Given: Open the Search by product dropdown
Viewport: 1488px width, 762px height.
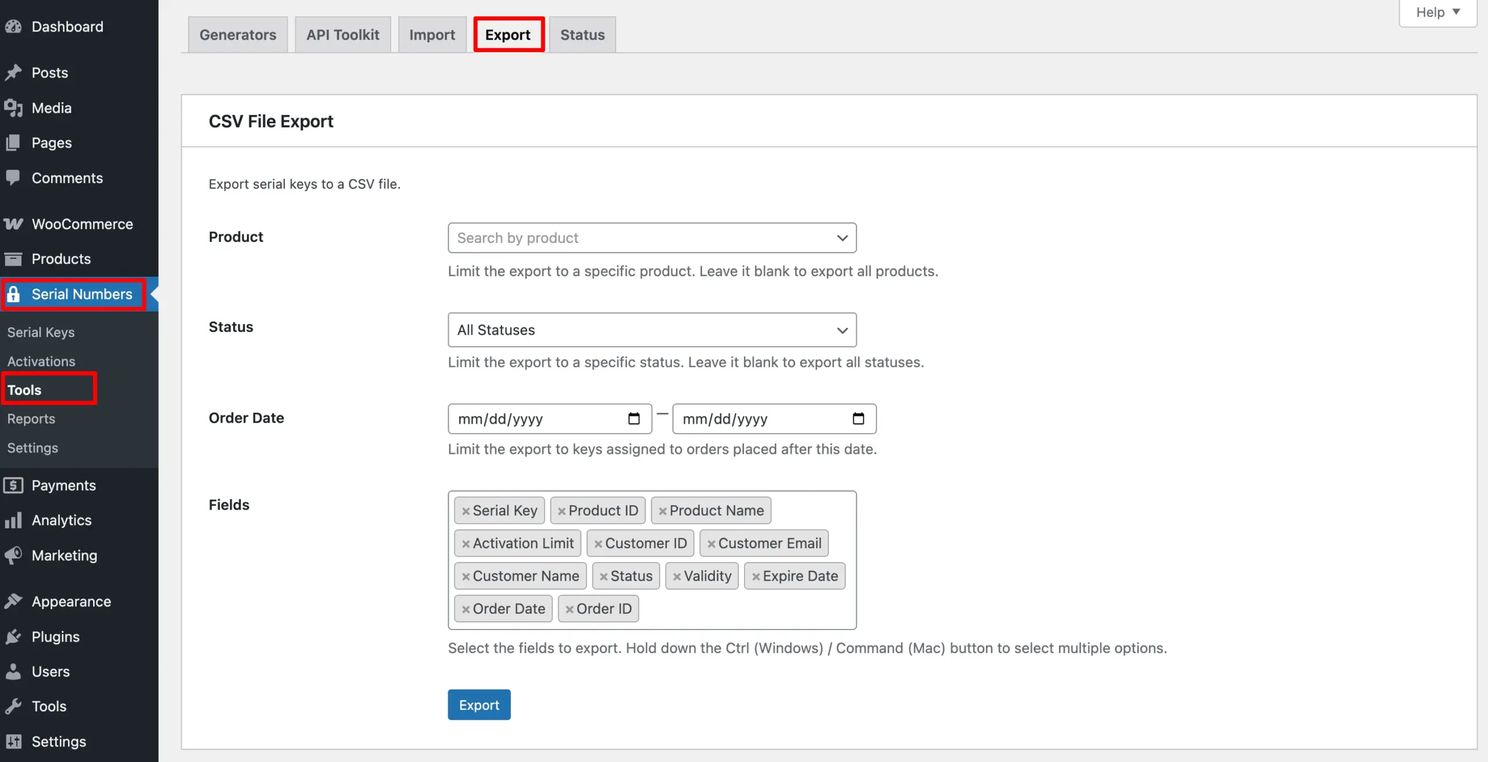Looking at the screenshot, I should coord(652,238).
